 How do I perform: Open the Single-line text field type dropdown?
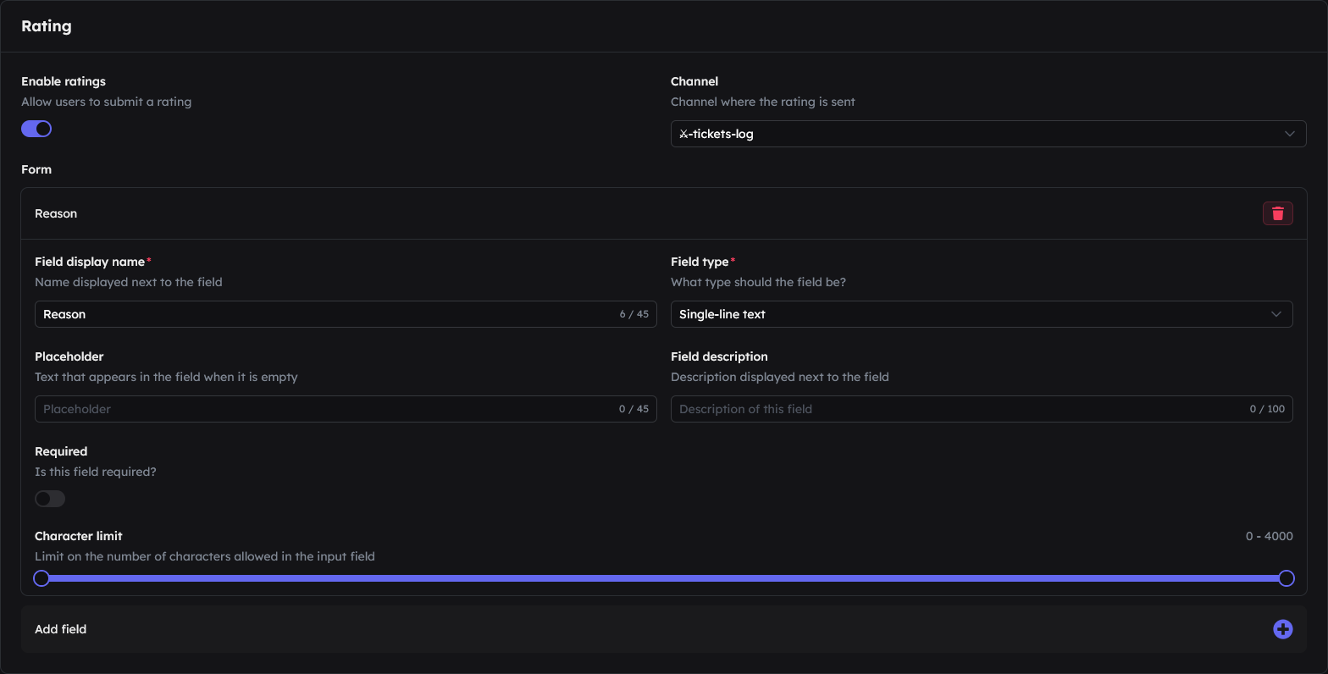coord(982,314)
